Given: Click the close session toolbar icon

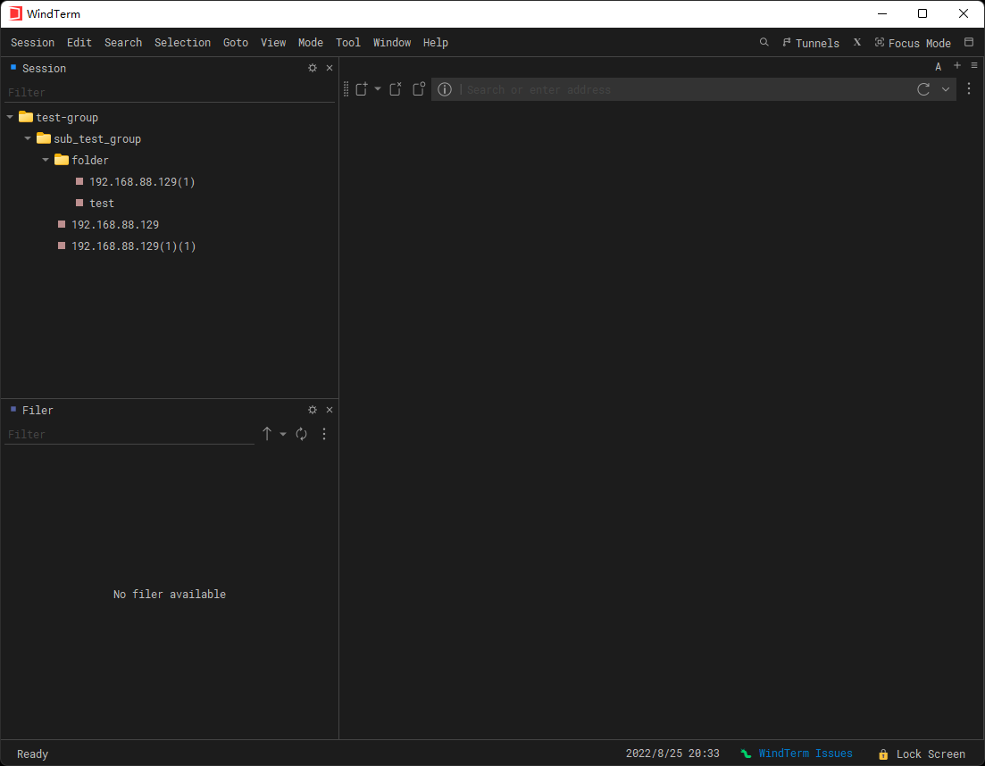Looking at the screenshot, I should 396,89.
